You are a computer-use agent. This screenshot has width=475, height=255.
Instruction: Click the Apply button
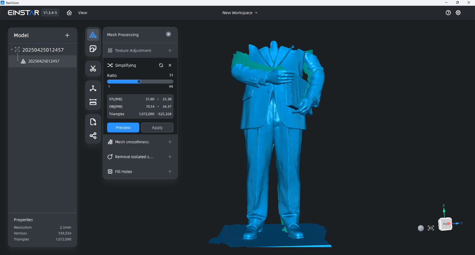click(x=157, y=127)
